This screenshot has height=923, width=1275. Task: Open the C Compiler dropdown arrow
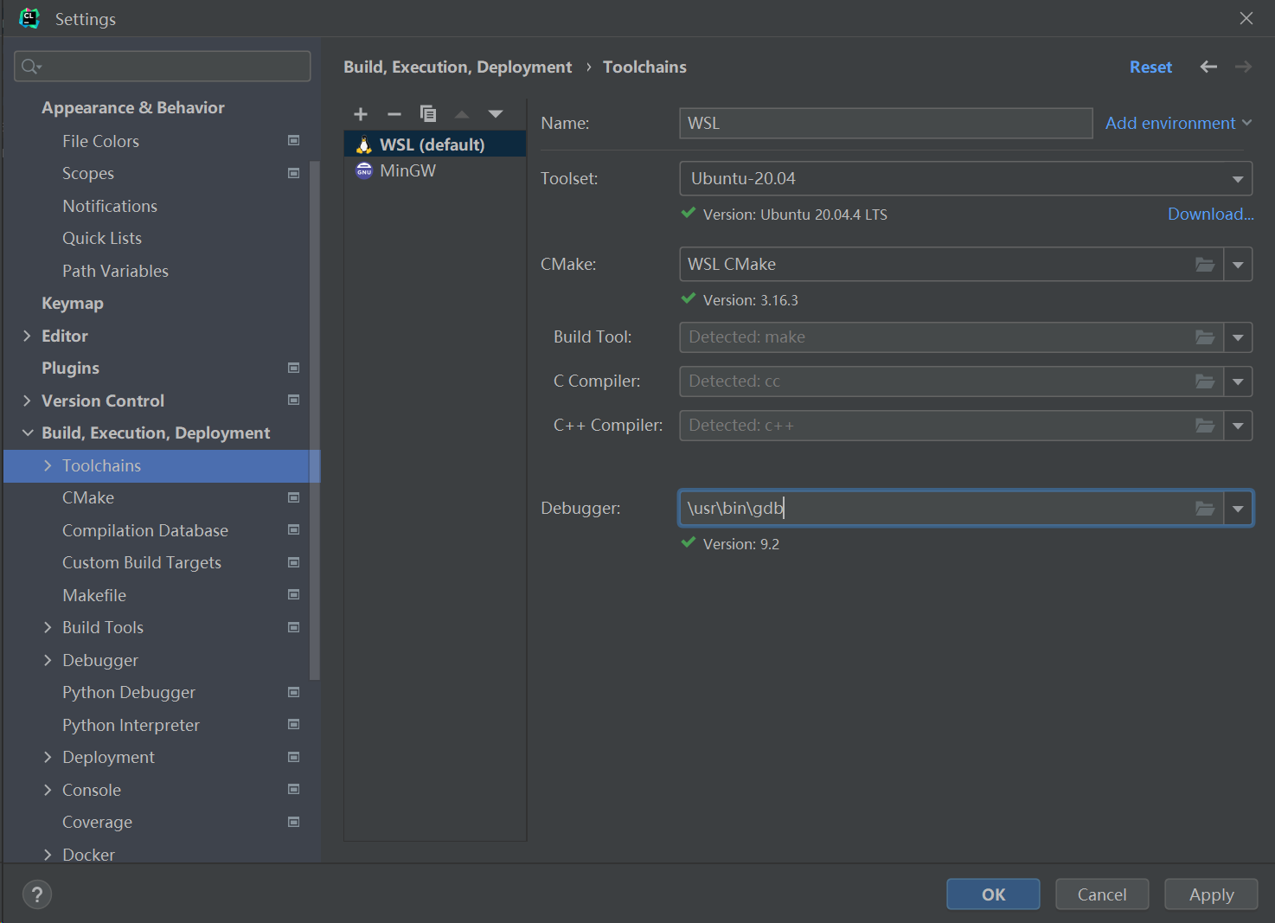coord(1238,381)
